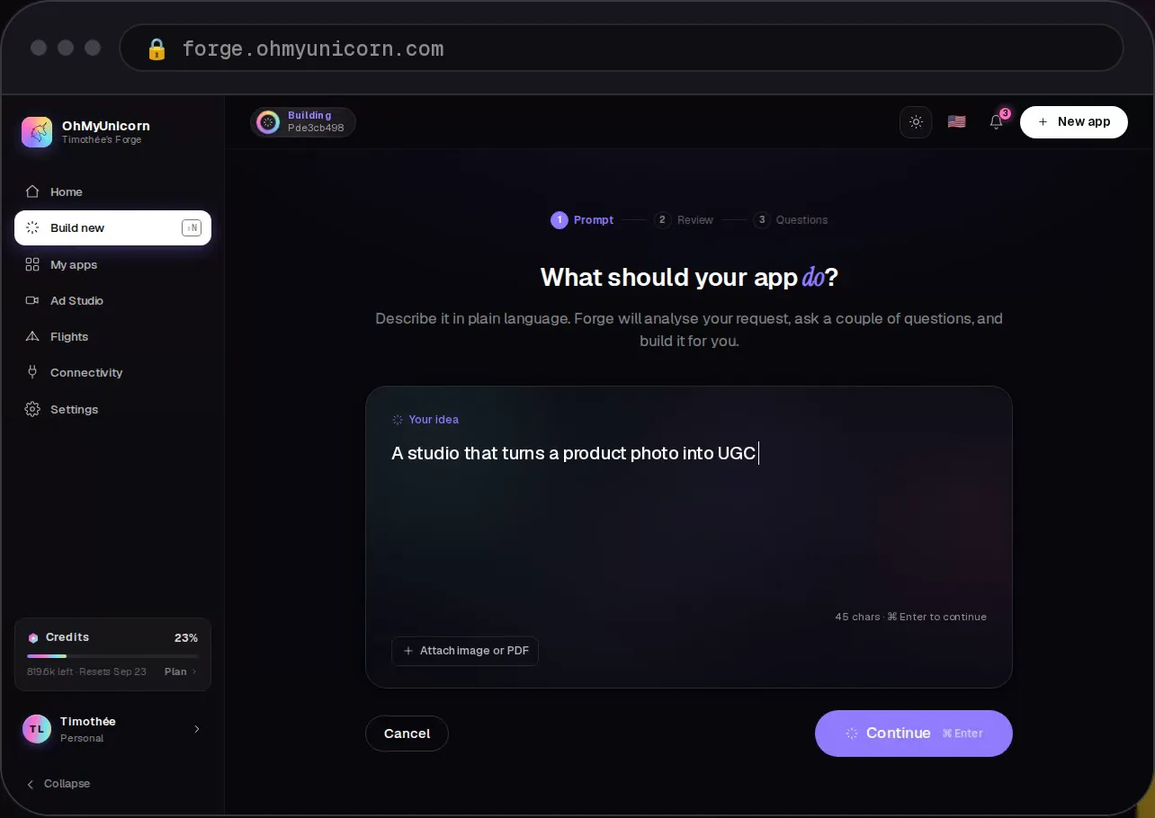Collapse the sidebar with Collapse chevron
This screenshot has height=818, width=1155.
pos(58,784)
